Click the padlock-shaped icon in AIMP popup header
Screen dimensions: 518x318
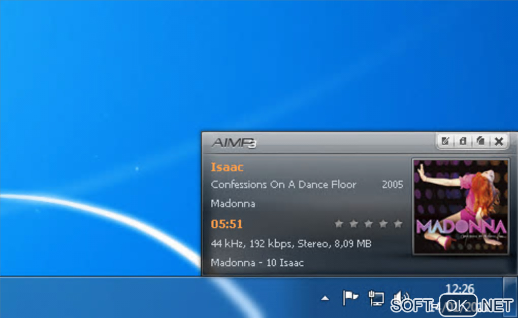tap(463, 142)
